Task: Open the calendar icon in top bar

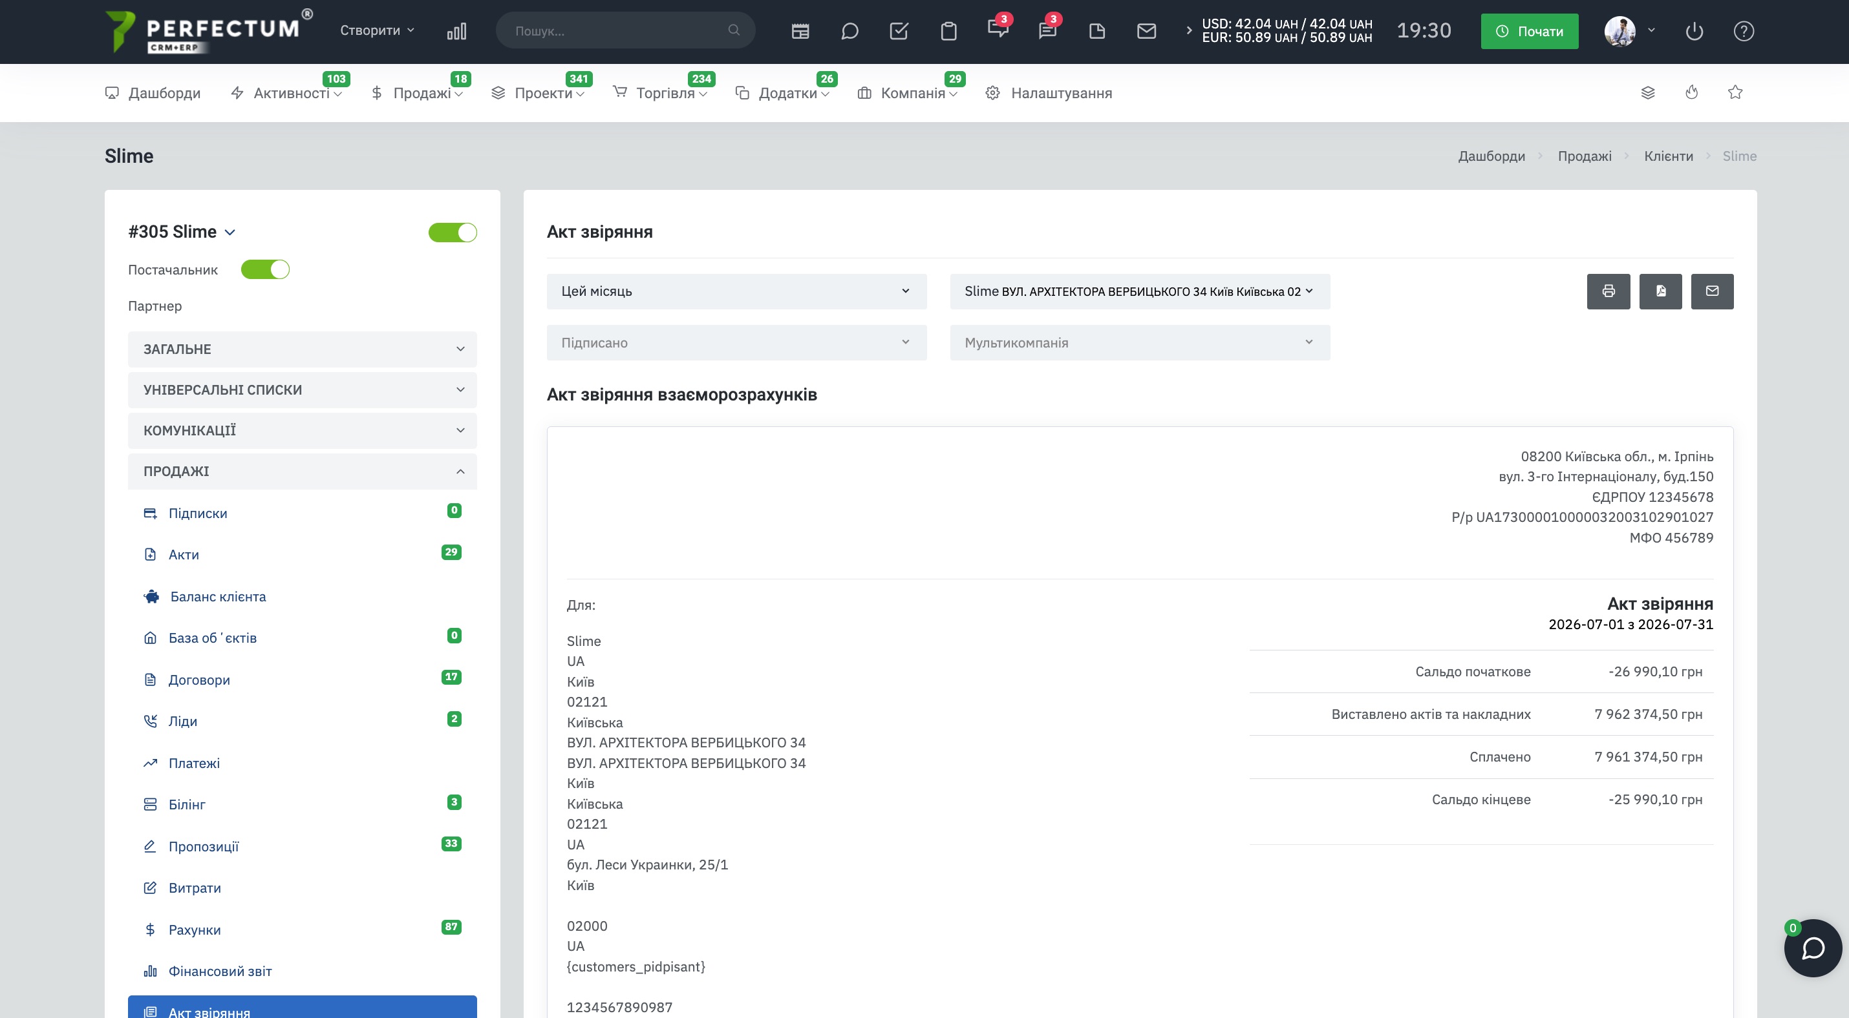Action: click(x=800, y=31)
